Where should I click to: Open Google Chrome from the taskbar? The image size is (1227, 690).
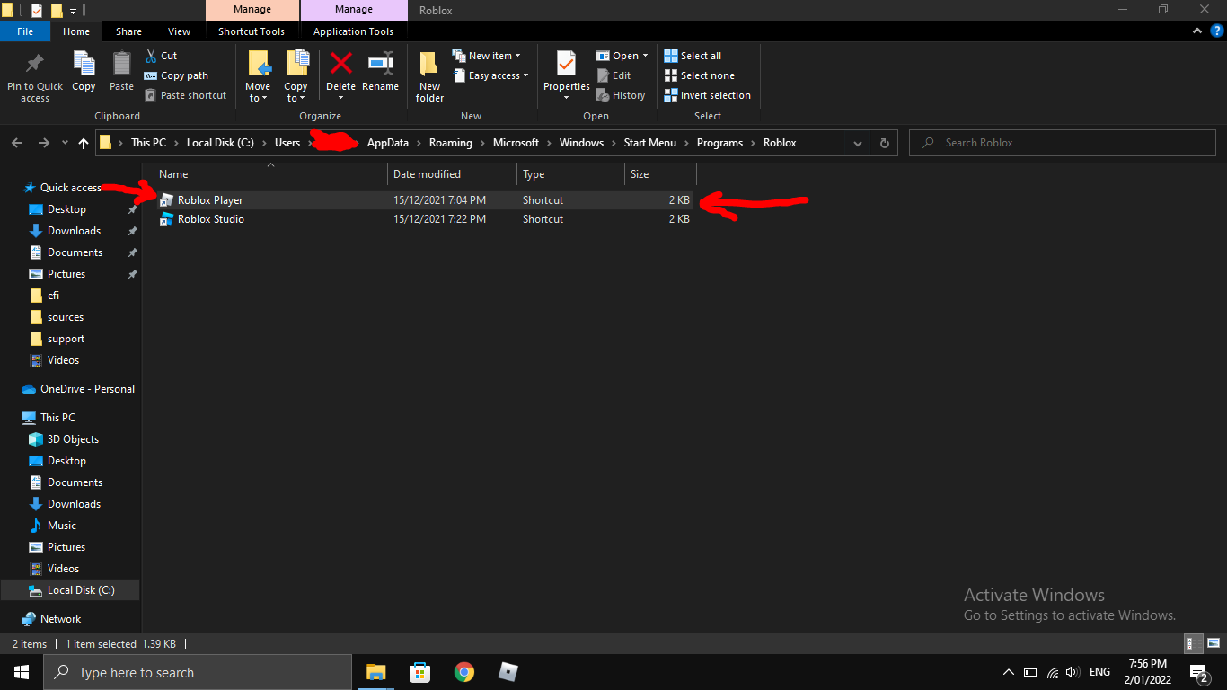click(x=463, y=672)
